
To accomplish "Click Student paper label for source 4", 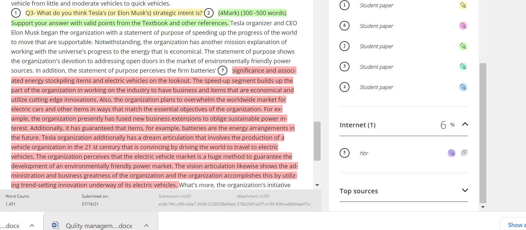I will coord(376,87).
